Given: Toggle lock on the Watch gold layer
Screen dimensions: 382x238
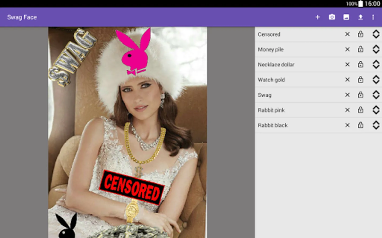Looking at the screenshot, I should [361, 79].
